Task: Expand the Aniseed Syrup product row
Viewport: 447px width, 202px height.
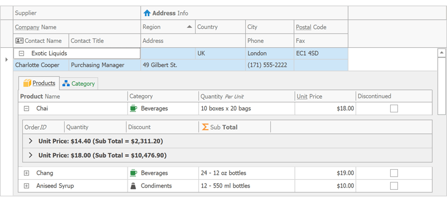Action: (x=26, y=186)
